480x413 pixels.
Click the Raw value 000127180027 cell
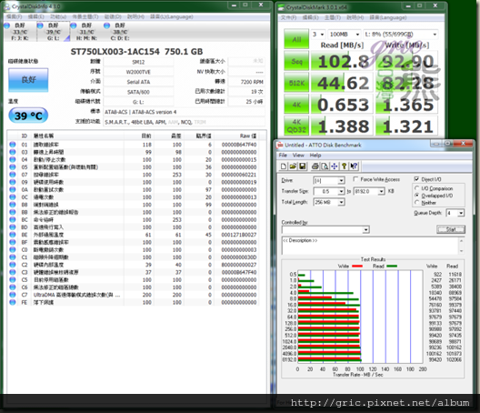(239, 235)
